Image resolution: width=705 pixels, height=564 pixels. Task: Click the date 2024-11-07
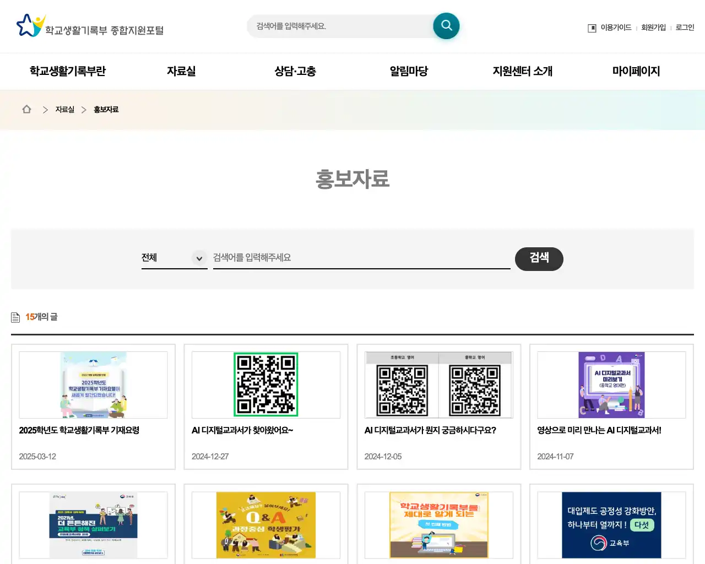555,457
